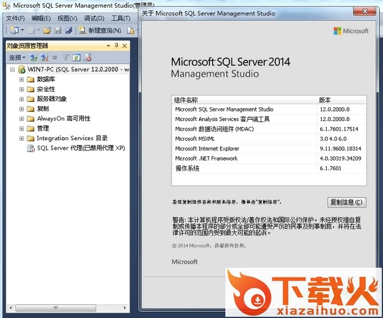Select the 数据库 tree label
This screenshot has height=318, width=383.
(46, 79)
